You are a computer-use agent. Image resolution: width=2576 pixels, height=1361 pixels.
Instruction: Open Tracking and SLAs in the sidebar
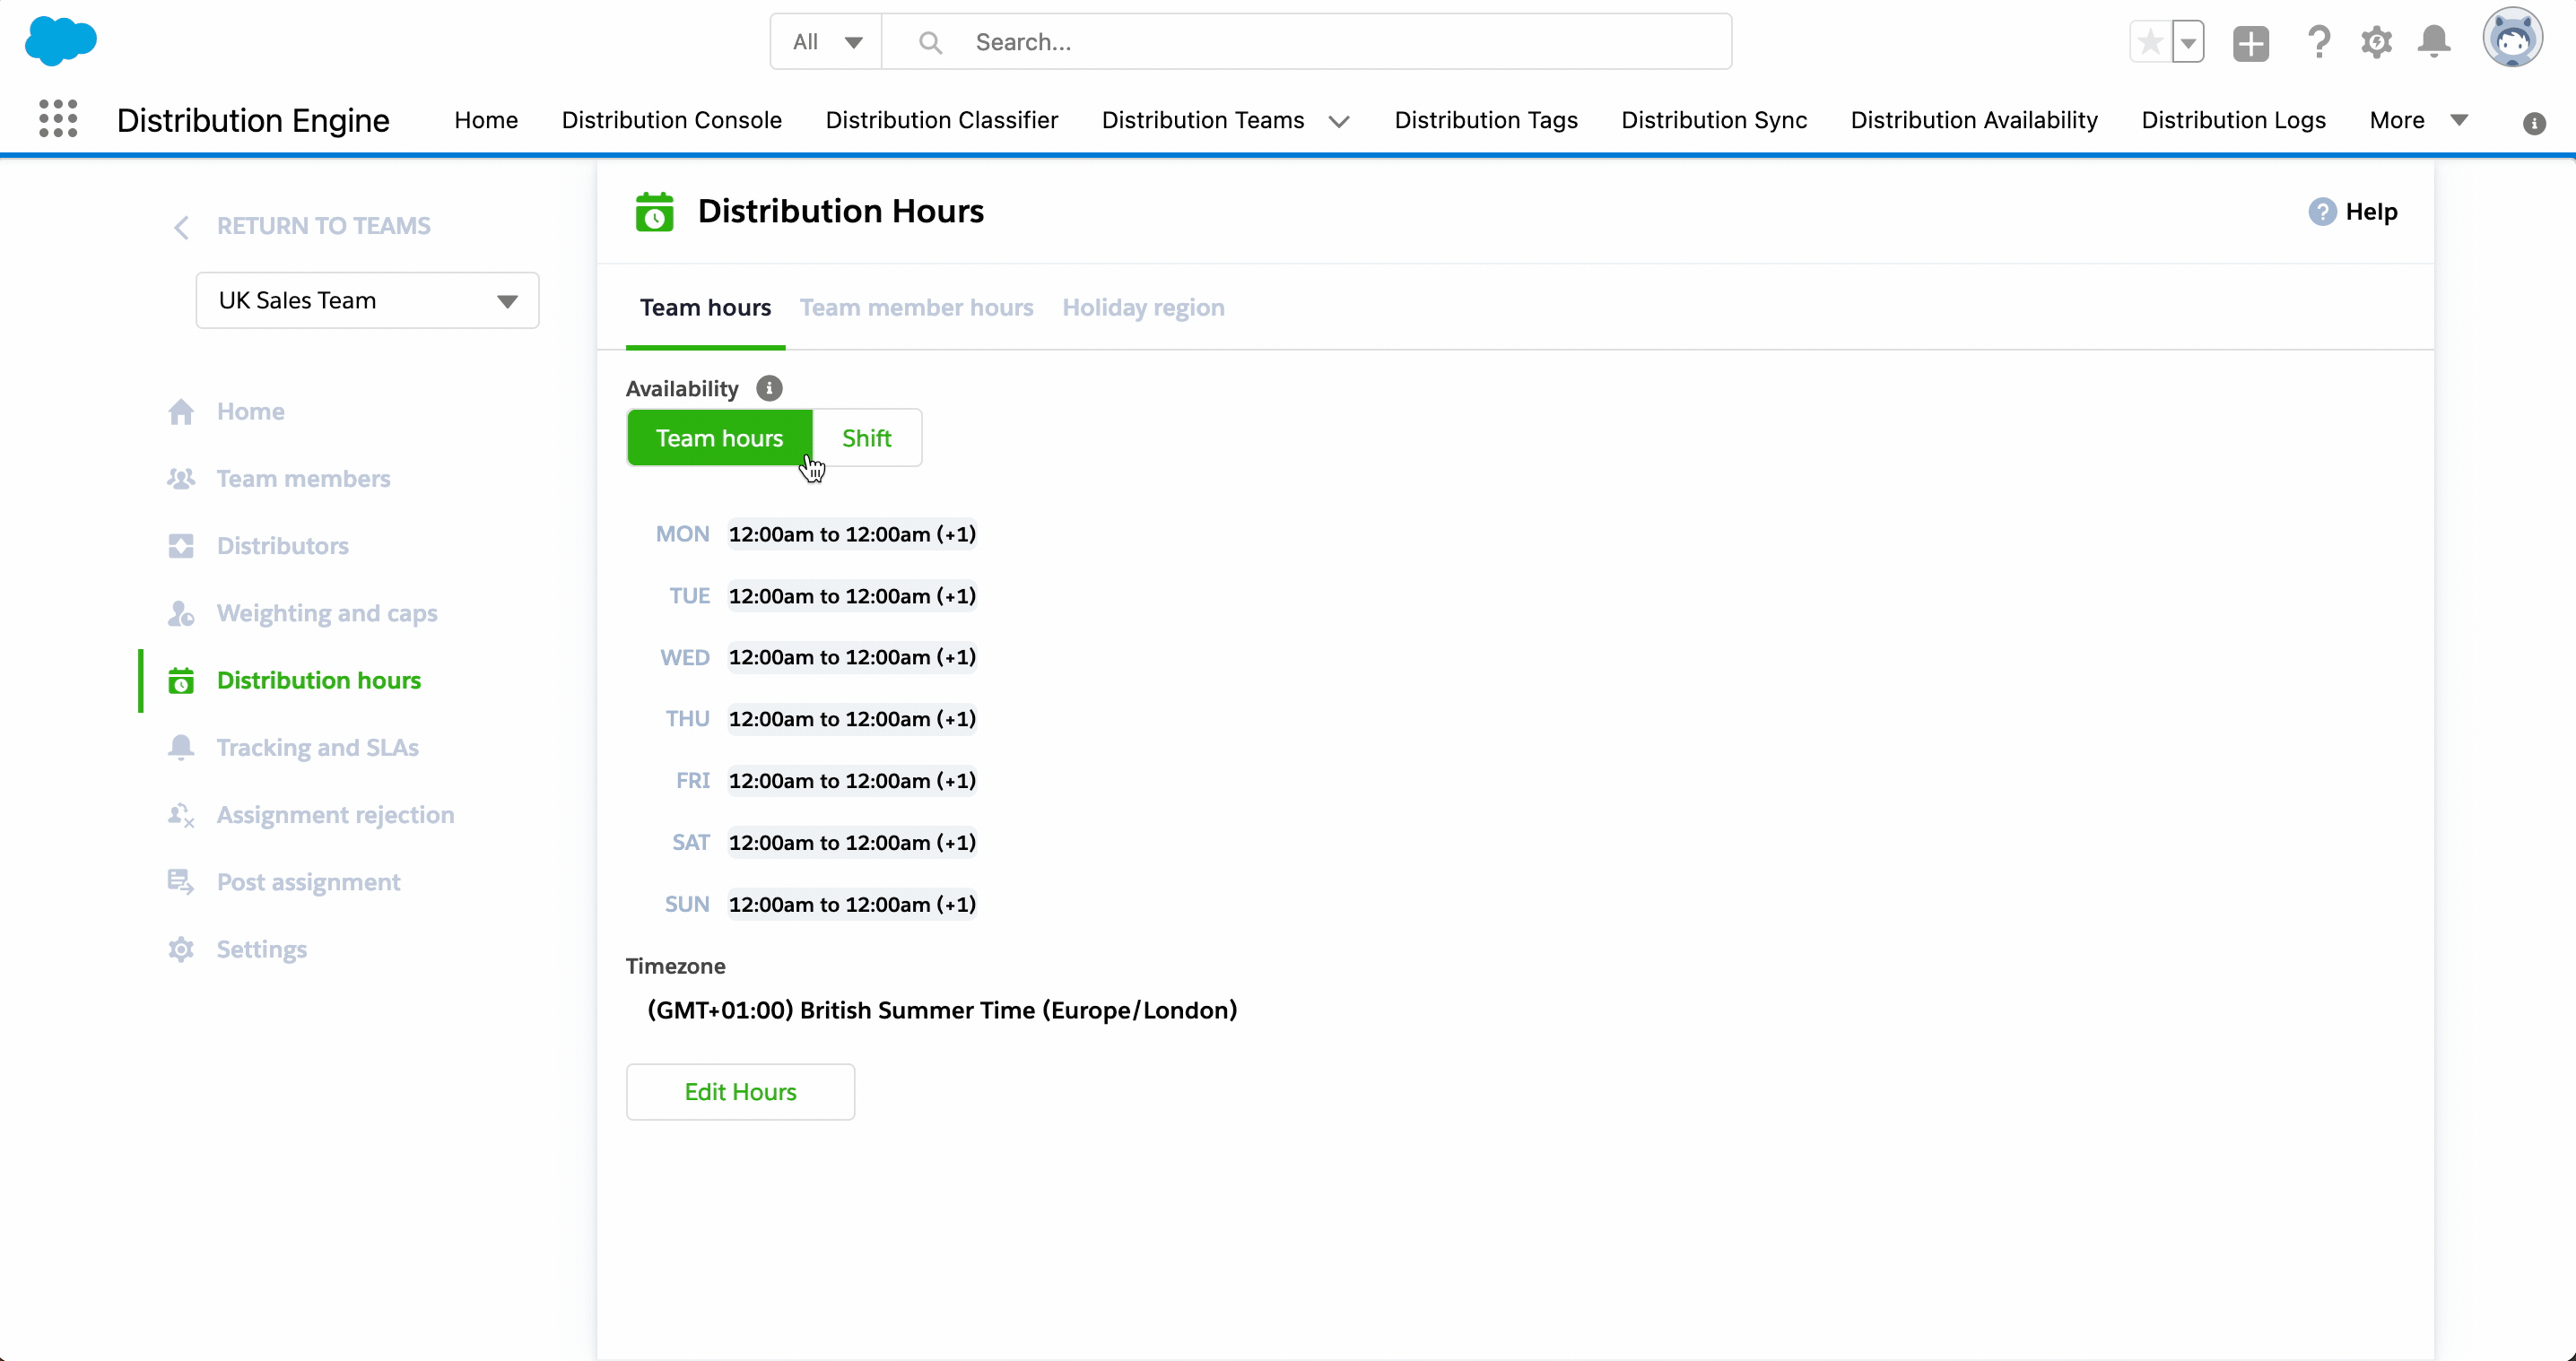pos(317,748)
